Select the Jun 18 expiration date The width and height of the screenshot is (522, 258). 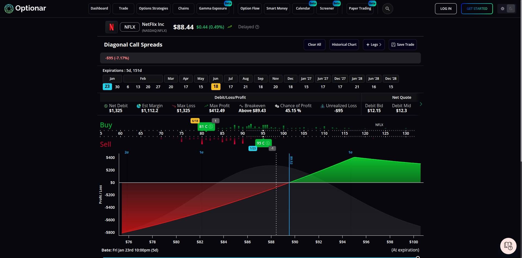(x=215, y=87)
